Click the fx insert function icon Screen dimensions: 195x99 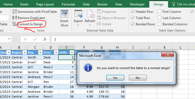[x=45, y=39]
